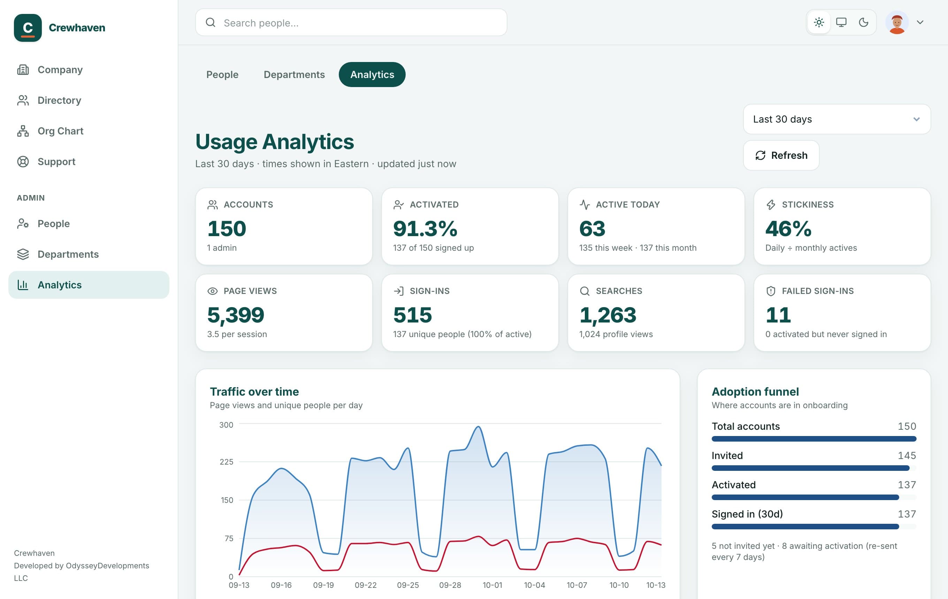Focus the Search people input field

(x=351, y=22)
